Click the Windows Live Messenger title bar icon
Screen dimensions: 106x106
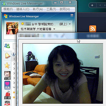tap(4, 4)
